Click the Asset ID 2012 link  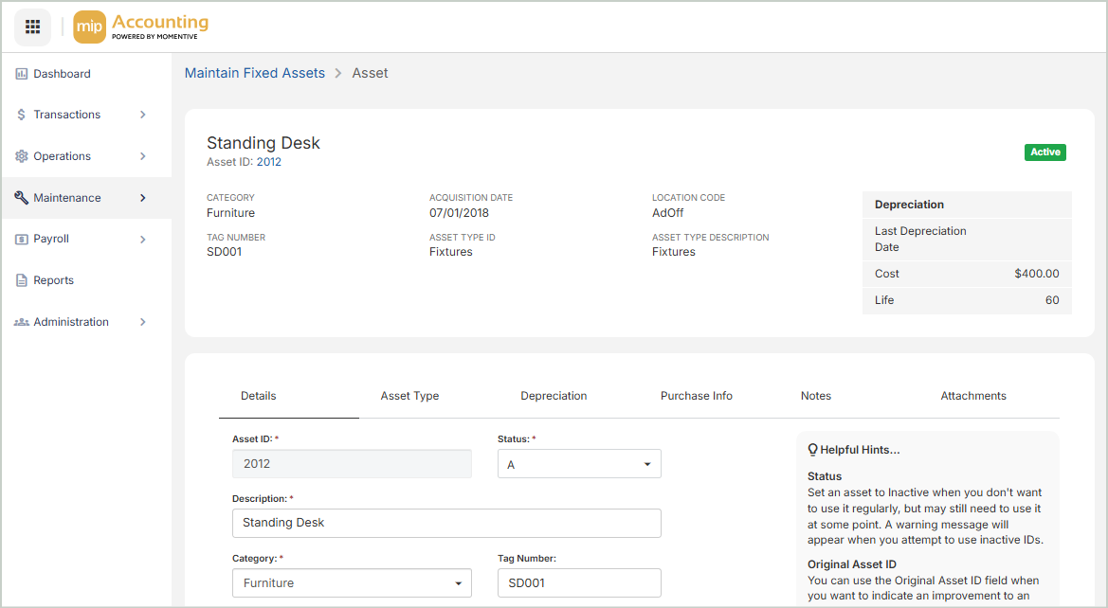[x=268, y=162]
